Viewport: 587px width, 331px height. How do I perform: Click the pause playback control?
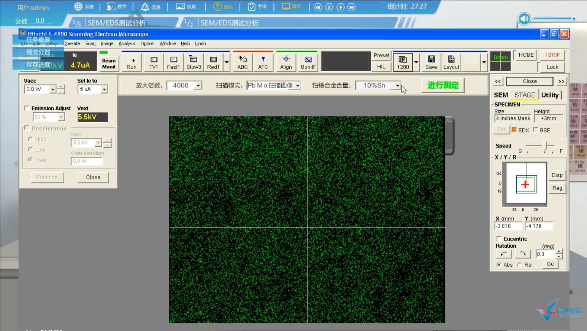(x=329, y=7)
